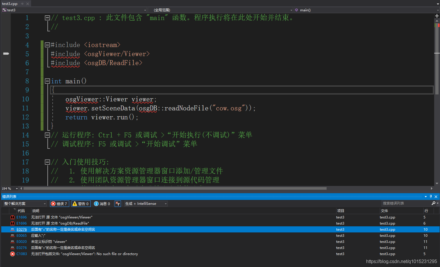Open the 194 % zoom level dropdown
This screenshot has height=267, width=440.
10,189
